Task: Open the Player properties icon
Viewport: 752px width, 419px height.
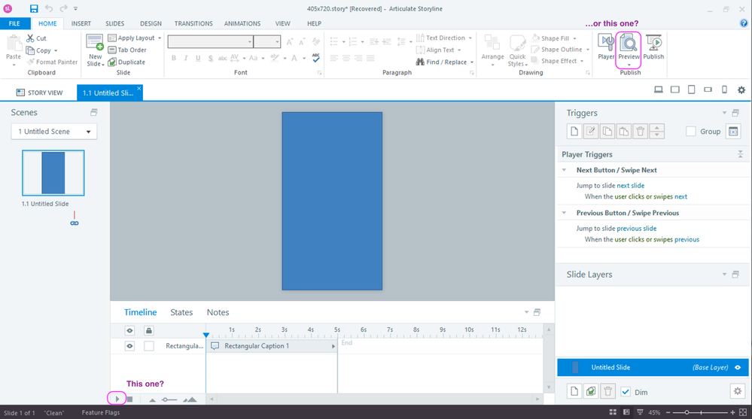Action: (x=606, y=47)
